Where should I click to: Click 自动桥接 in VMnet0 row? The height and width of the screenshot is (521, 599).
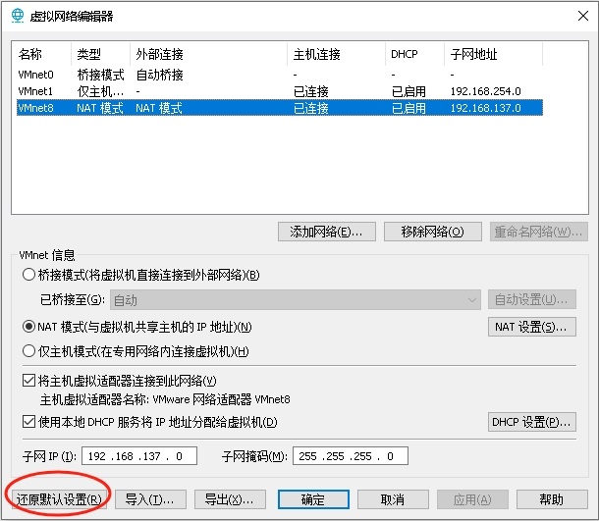tap(160, 75)
